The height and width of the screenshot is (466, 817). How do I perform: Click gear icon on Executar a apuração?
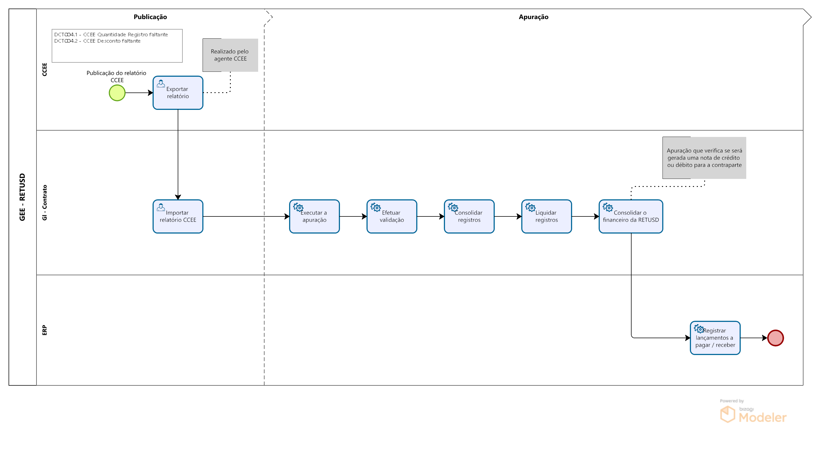coord(298,207)
